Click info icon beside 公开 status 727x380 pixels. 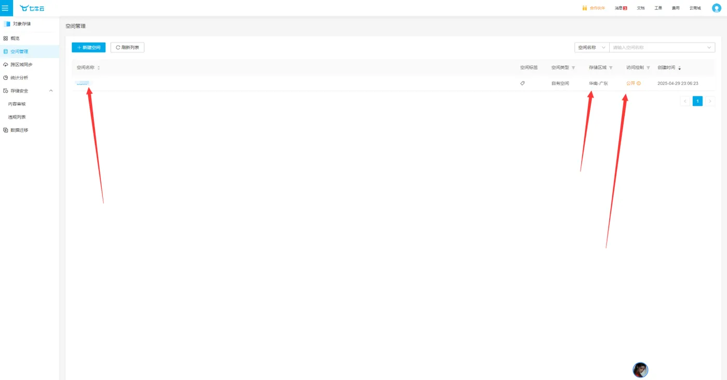coord(639,83)
